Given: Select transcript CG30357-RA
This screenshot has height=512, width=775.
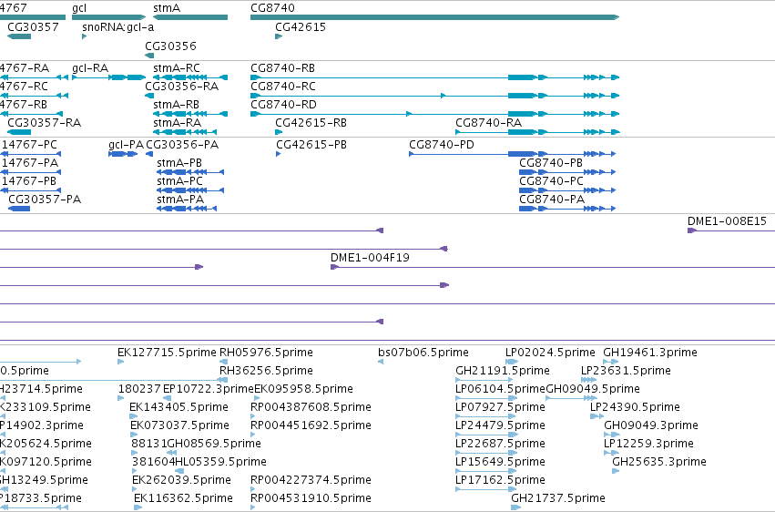Looking at the screenshot, I should coord(19,132).
